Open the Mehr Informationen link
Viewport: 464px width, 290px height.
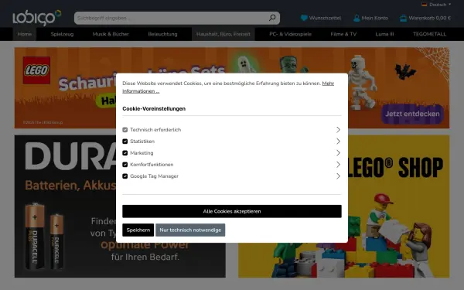228,87
